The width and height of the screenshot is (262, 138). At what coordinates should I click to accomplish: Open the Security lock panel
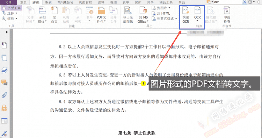4,108
